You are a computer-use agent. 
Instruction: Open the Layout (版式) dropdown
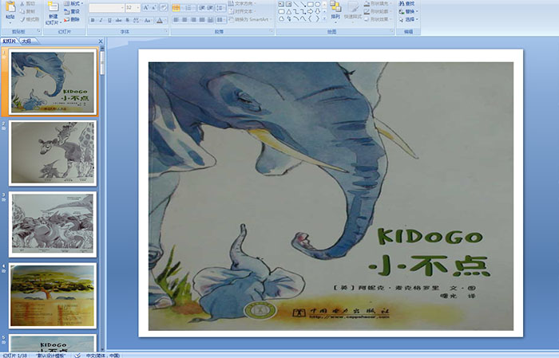click(x=73, y=3)
